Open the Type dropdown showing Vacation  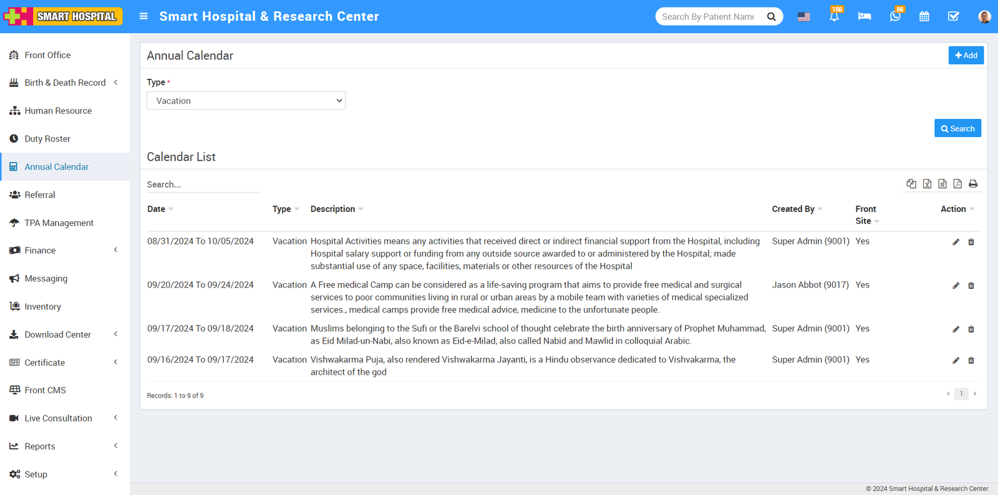pos(246,101)
